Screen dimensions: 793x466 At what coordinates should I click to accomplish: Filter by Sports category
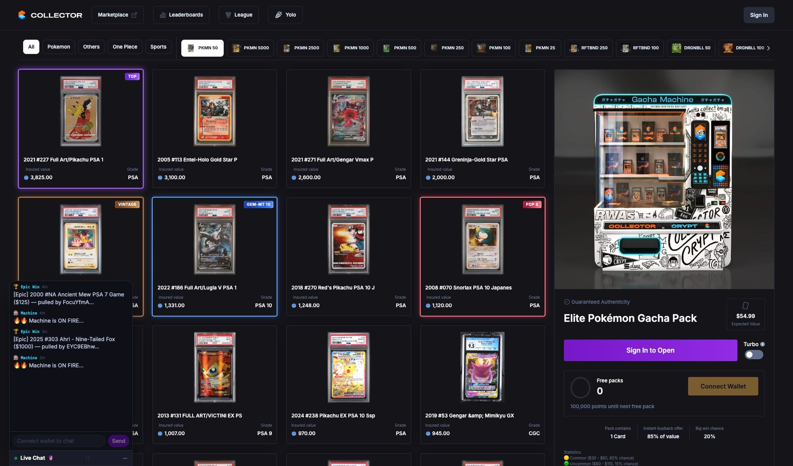[158, 47]
